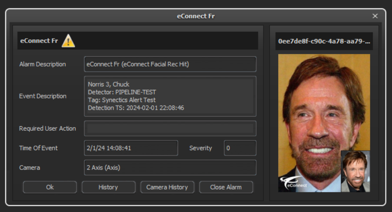Image resolution: width=392 pixels, height=212 pixels.
Task: Click the yellow warning triangle icon
Action: click(x=68, y=41)
